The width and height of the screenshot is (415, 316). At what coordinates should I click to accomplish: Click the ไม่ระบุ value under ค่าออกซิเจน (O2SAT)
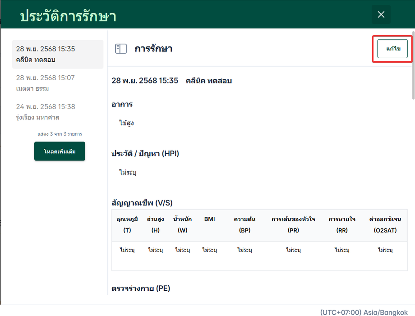click(x=385, y=250)
